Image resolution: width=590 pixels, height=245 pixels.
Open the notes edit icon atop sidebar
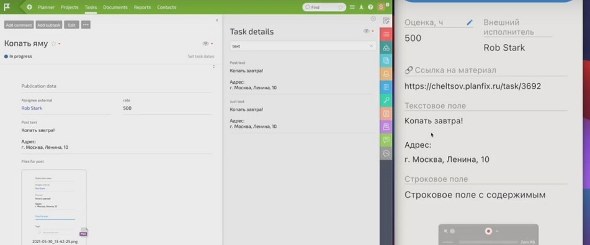[386, 20]
